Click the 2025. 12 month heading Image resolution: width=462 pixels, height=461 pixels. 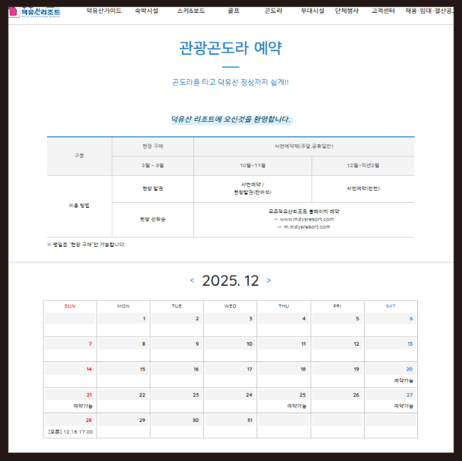tap(230, 280)
